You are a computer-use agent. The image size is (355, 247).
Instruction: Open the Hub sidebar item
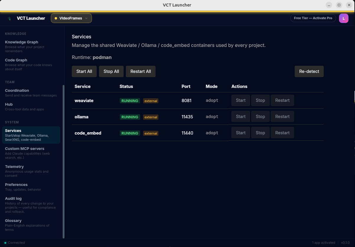(31, 107)
